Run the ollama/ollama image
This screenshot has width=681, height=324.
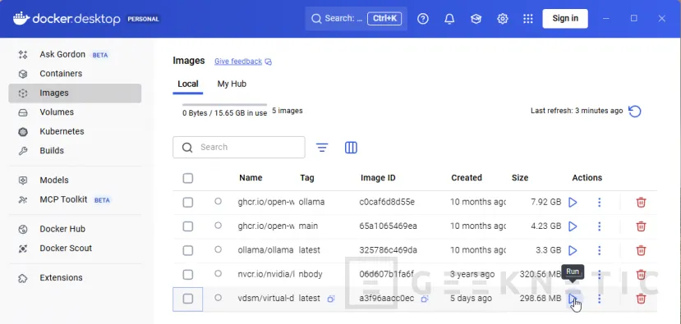tap(573, 251)
